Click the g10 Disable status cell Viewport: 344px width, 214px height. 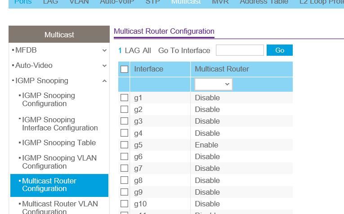(x=207, y=204)
